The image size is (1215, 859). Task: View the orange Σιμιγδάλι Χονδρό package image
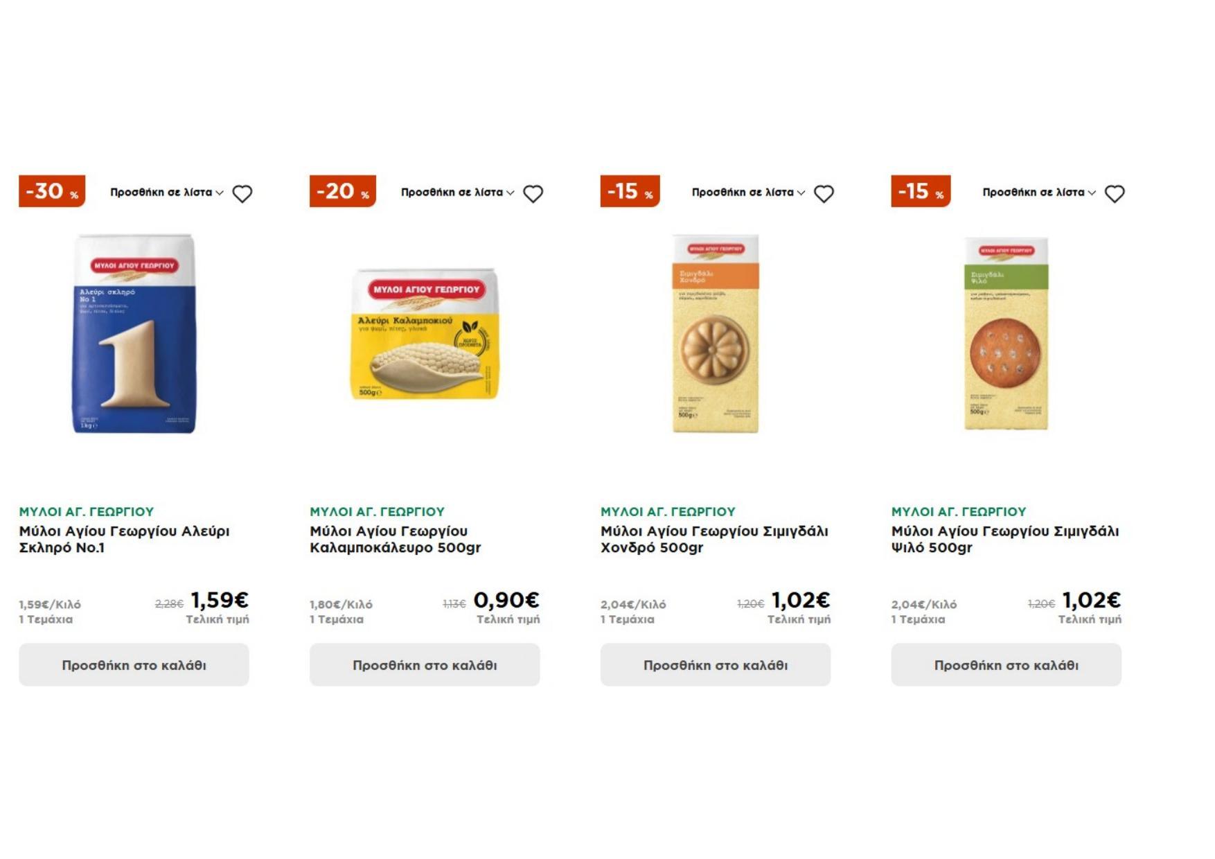tap(716, 334)
